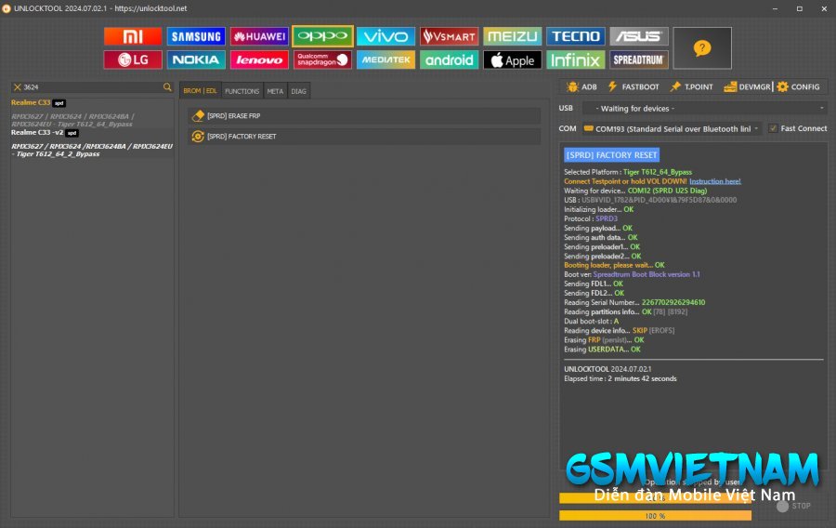Open the T.POINT tool
This screenshot has width=836, height=528.
pos(691,87)
